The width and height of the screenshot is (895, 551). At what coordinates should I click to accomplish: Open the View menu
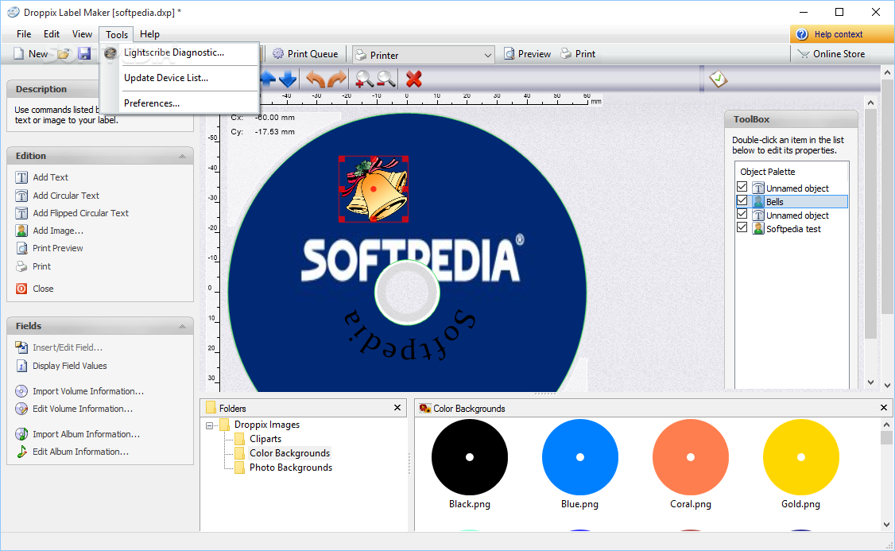[x=82, y=34]
